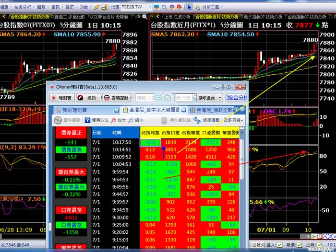Switch to 金融指數07 技術分析 tab
This screenshot has width=336, height=252.
click(307, 17)
